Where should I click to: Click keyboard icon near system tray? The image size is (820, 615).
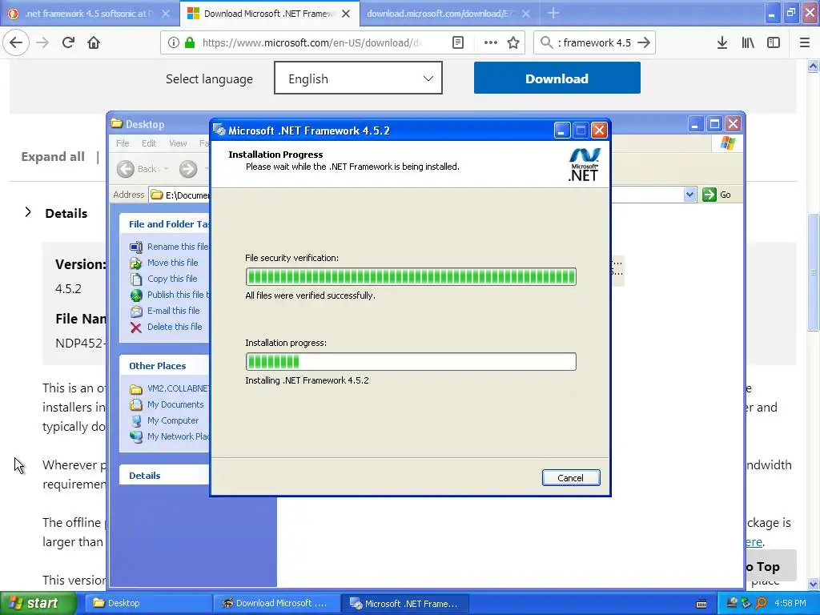[701, 604]
